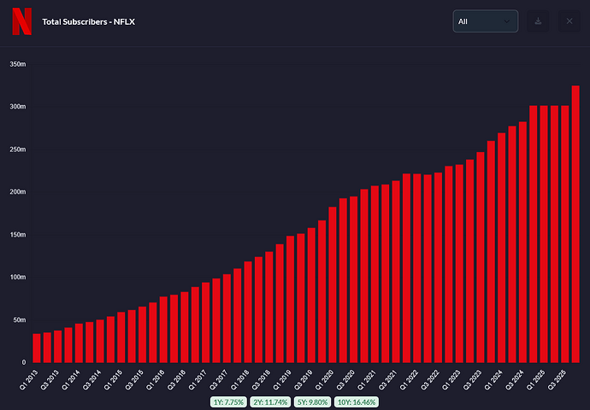Select the 1Y: 7.75% growth badge
The height and width of the screenshot is (410, 590).
228,402
